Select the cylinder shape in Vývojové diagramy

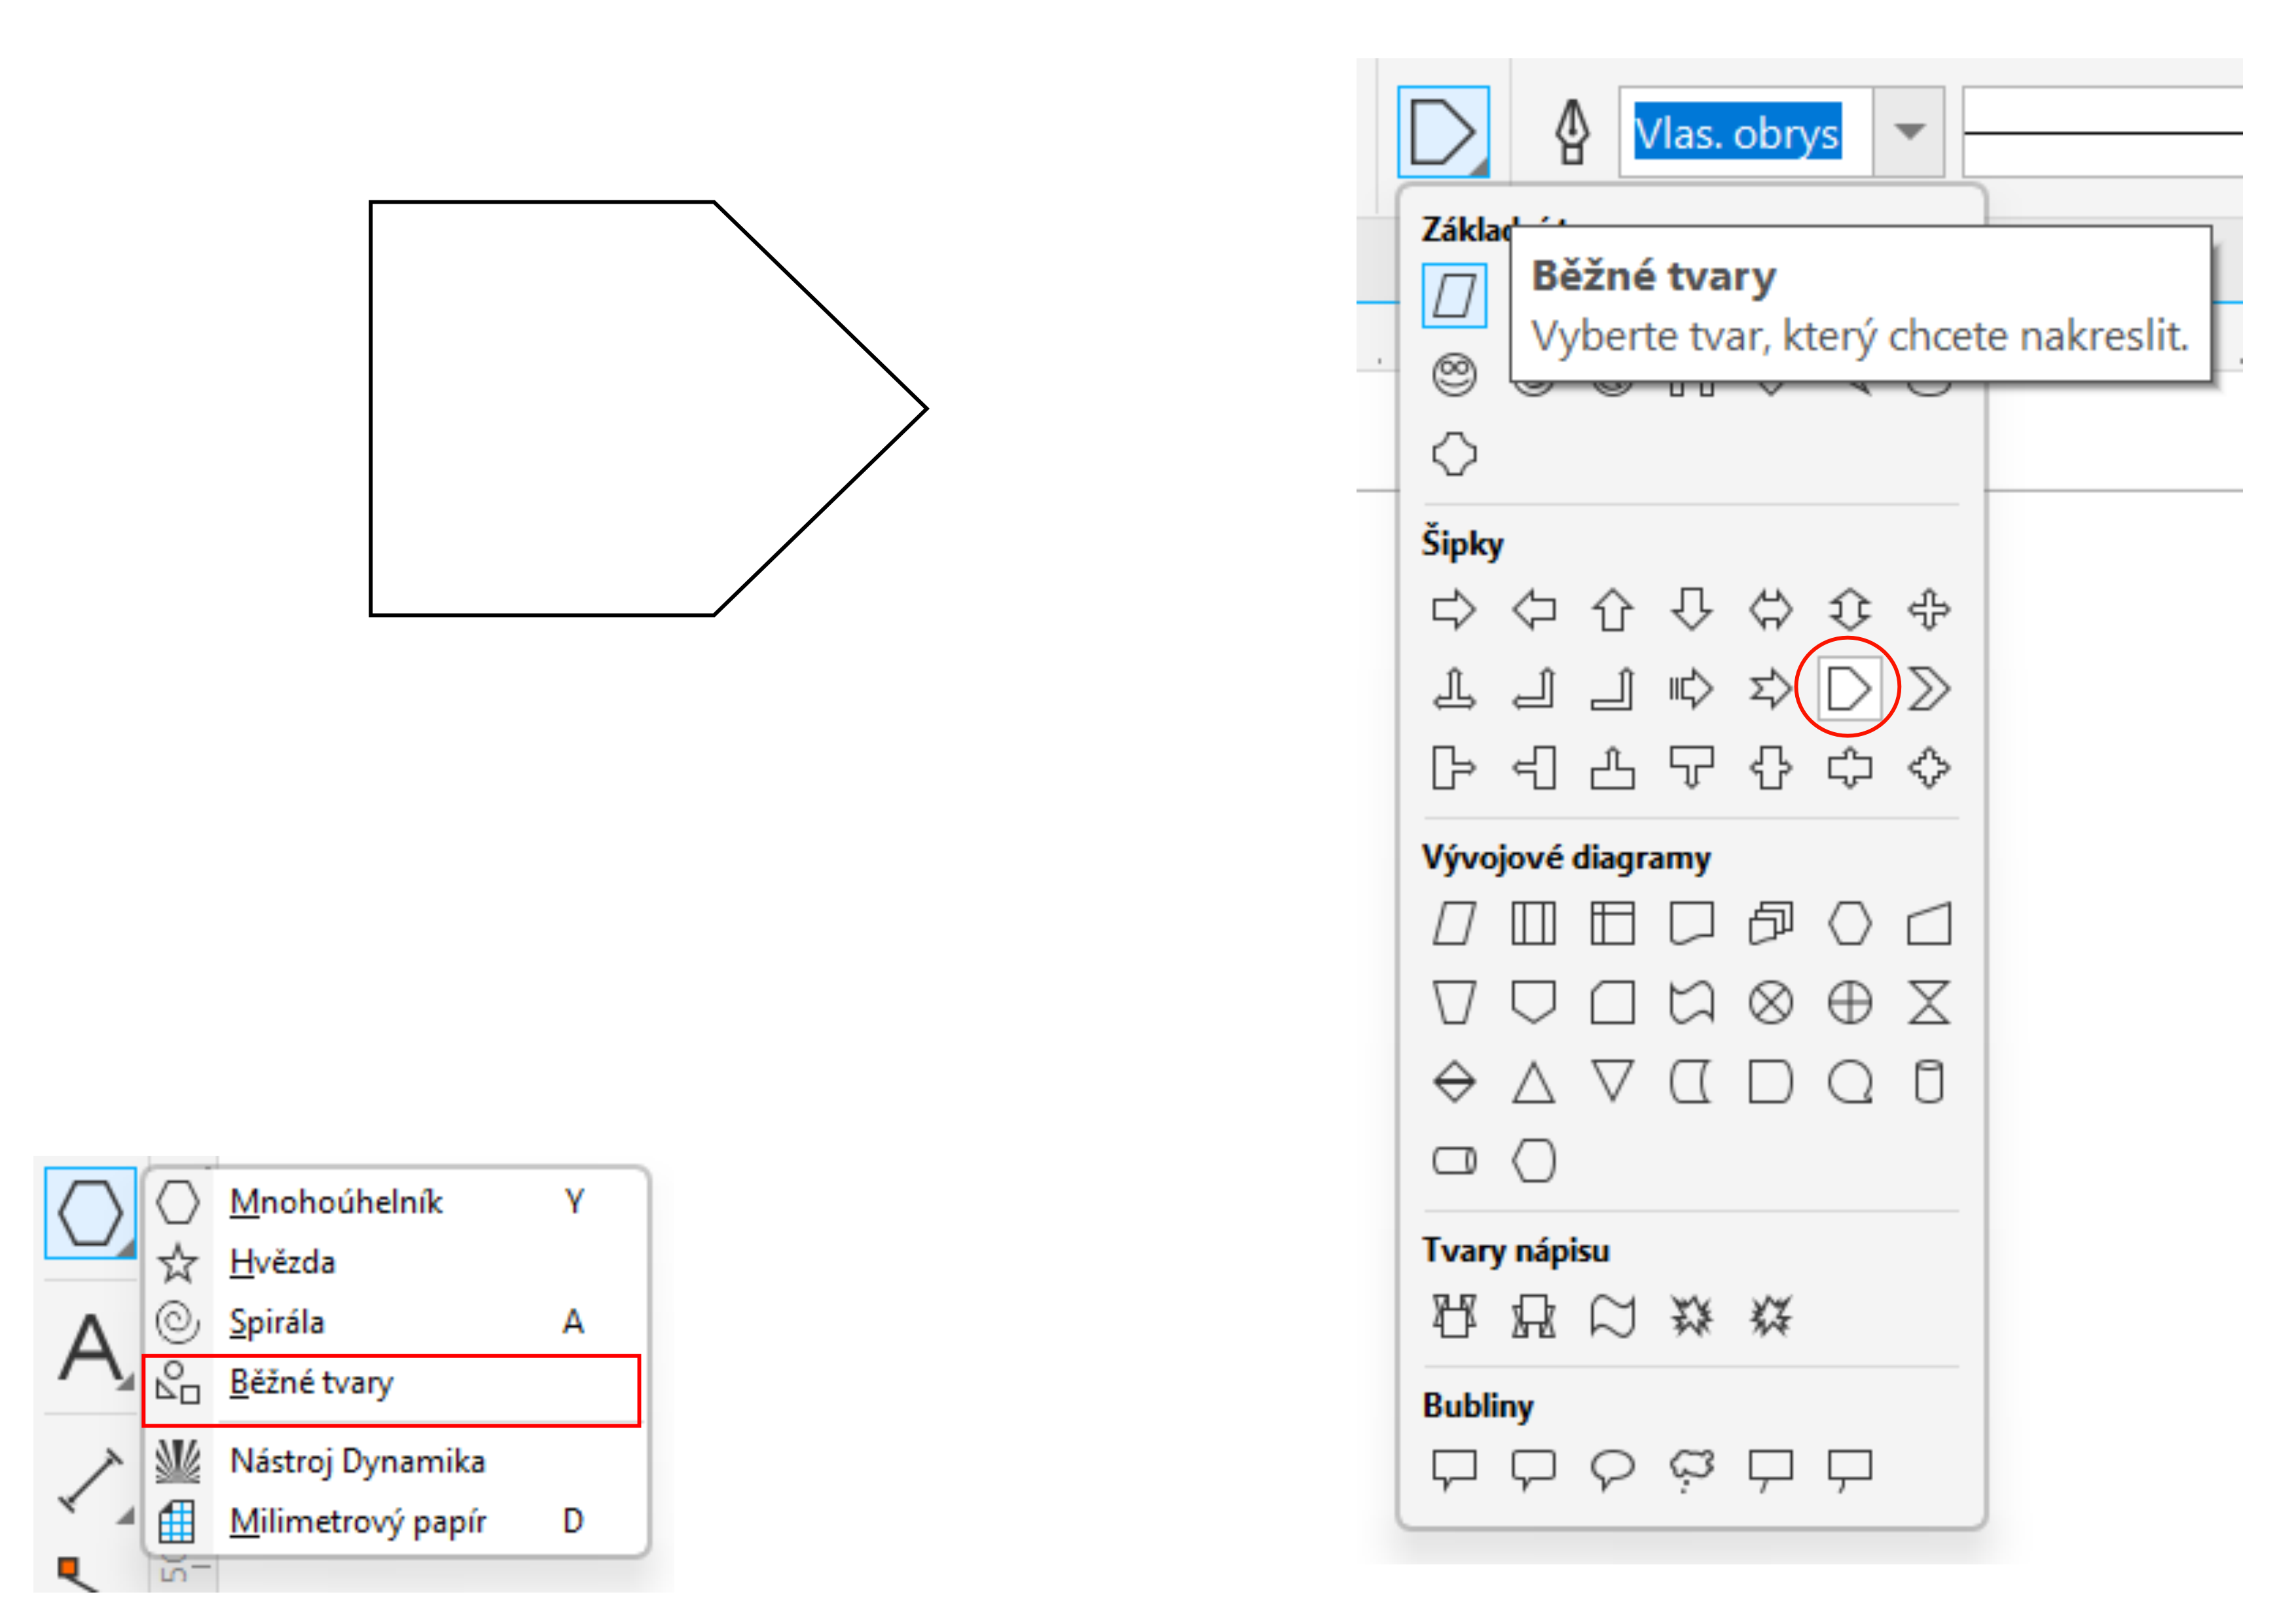1928,1082
